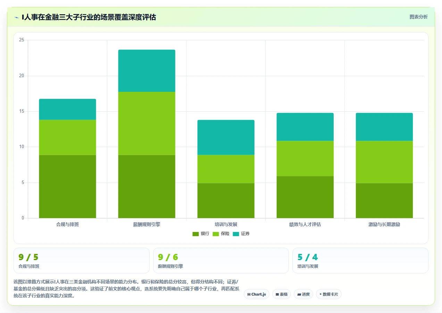This screenshot has width=442, height=313.
Task: Click the lightning icon beside the title
Action: tap(16, 17)
